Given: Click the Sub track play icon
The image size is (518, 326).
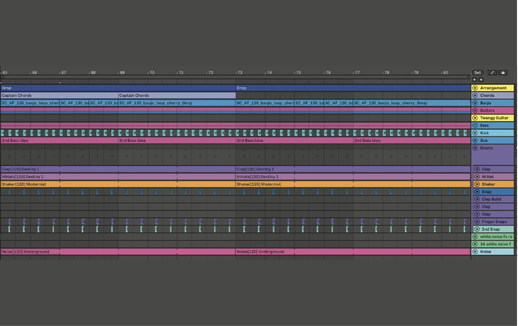Looking at the screenshot, I should point(475,140).
